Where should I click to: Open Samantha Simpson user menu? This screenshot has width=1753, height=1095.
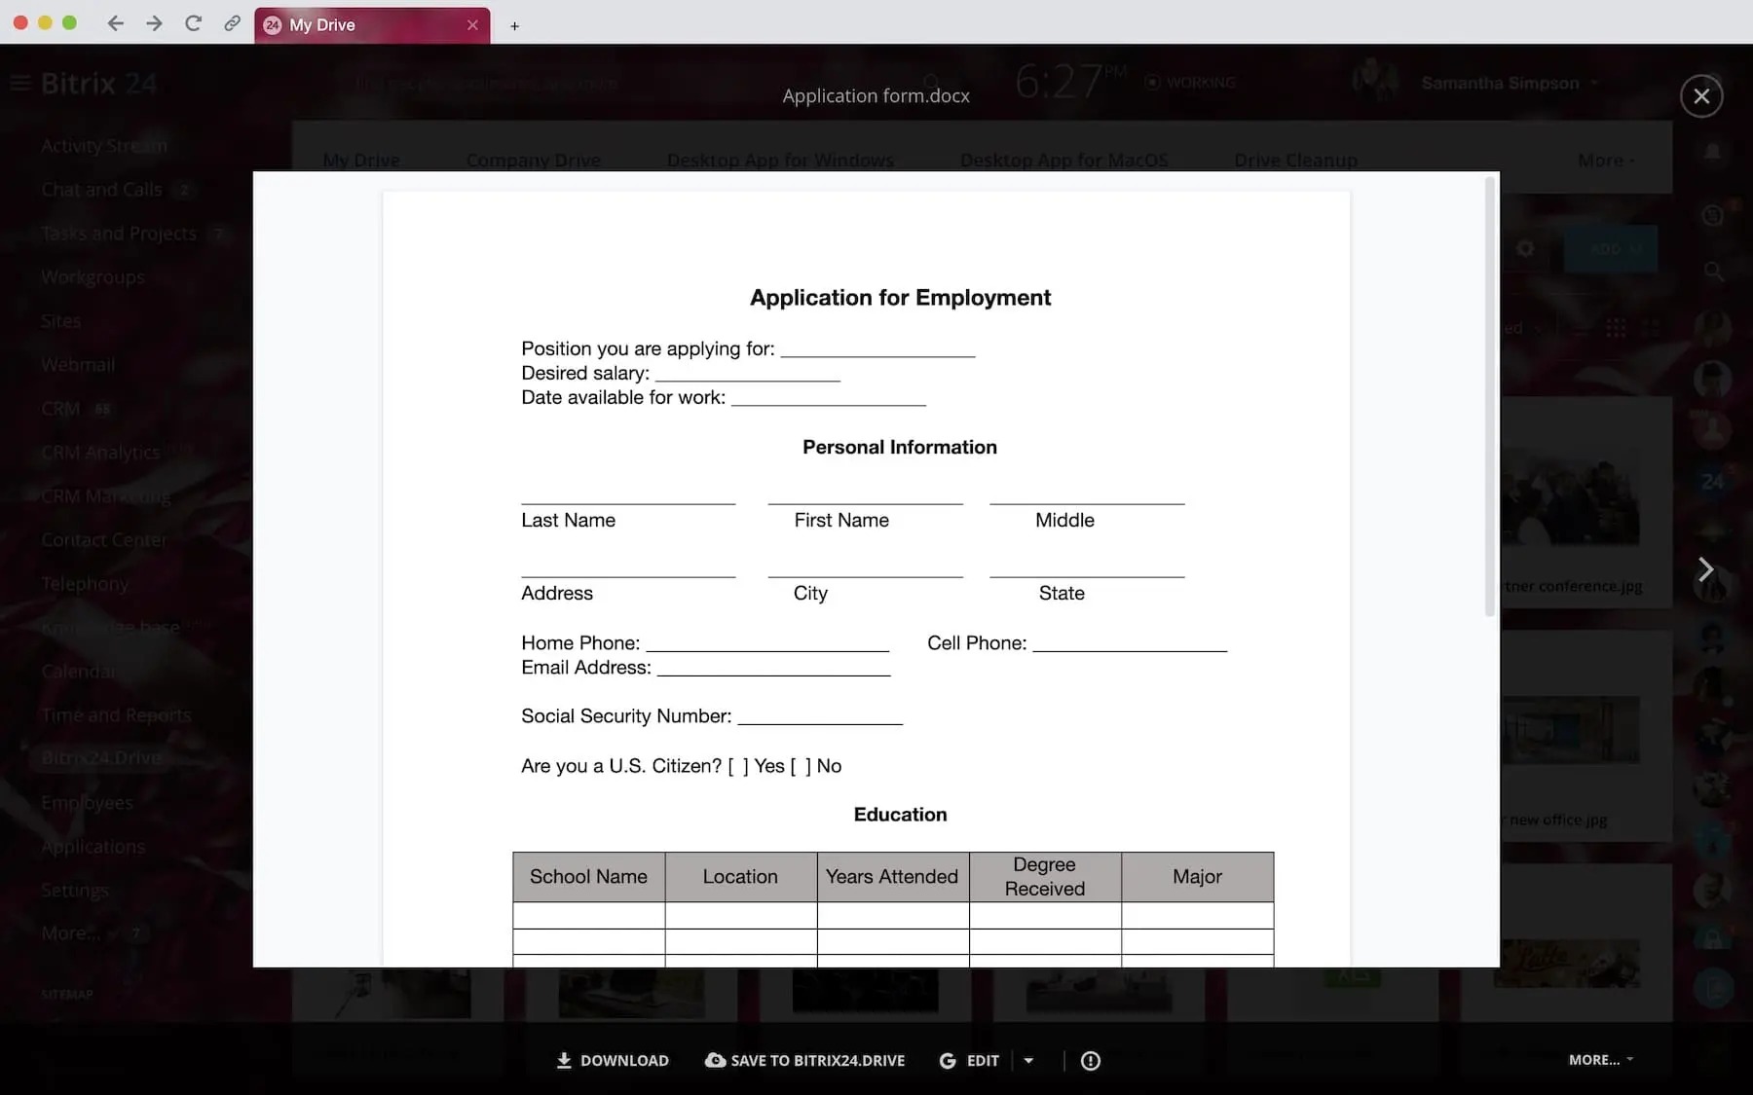1500,83
